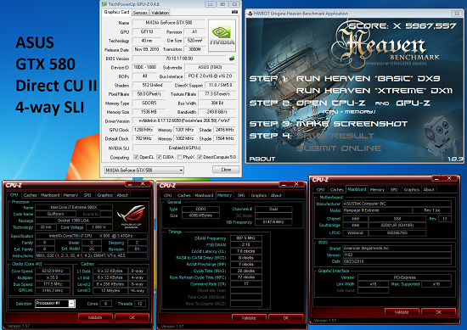Click the Heaven Benchmark title bar icon
The height and width of the screenshot is (330, 467).
click(x=250, y=14)
